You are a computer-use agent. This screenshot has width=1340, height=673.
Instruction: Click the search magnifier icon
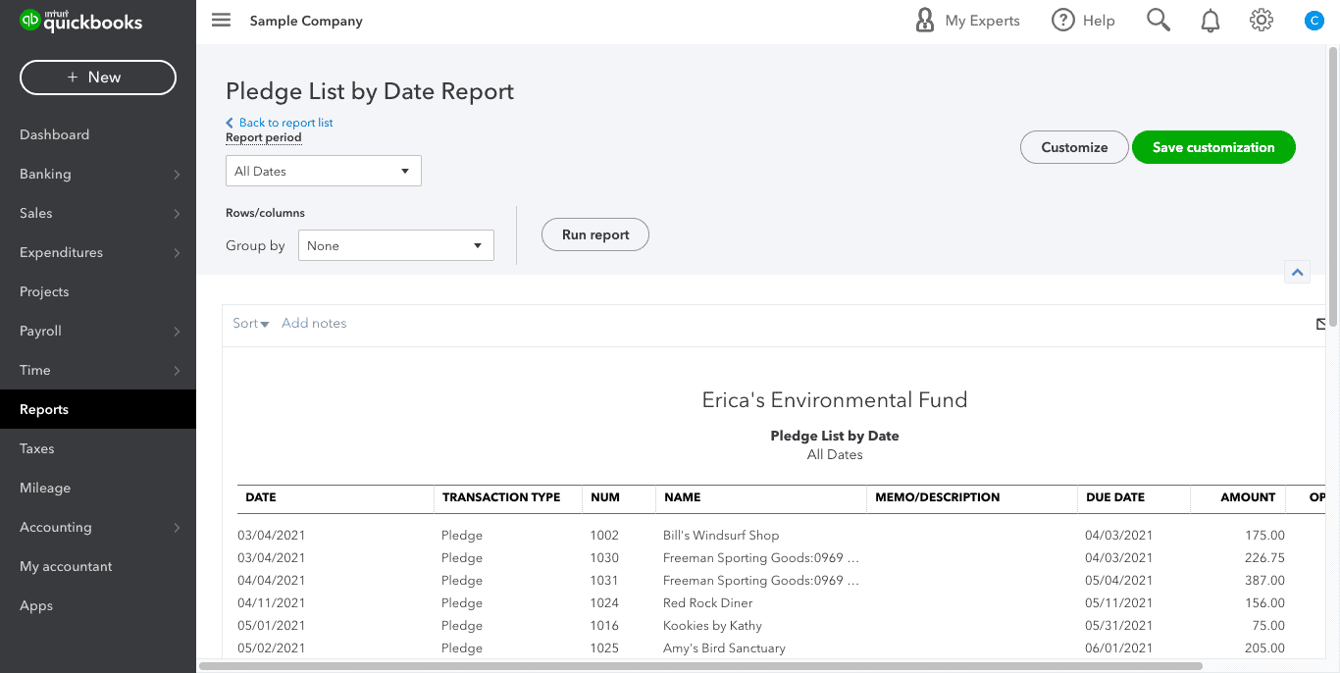pyautogui.click(x=1159, y=20)
